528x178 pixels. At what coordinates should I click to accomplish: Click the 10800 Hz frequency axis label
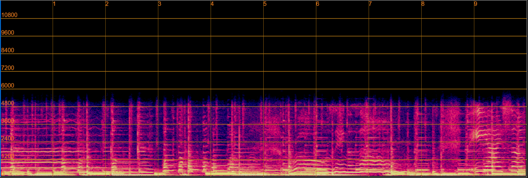click(9, 15)
